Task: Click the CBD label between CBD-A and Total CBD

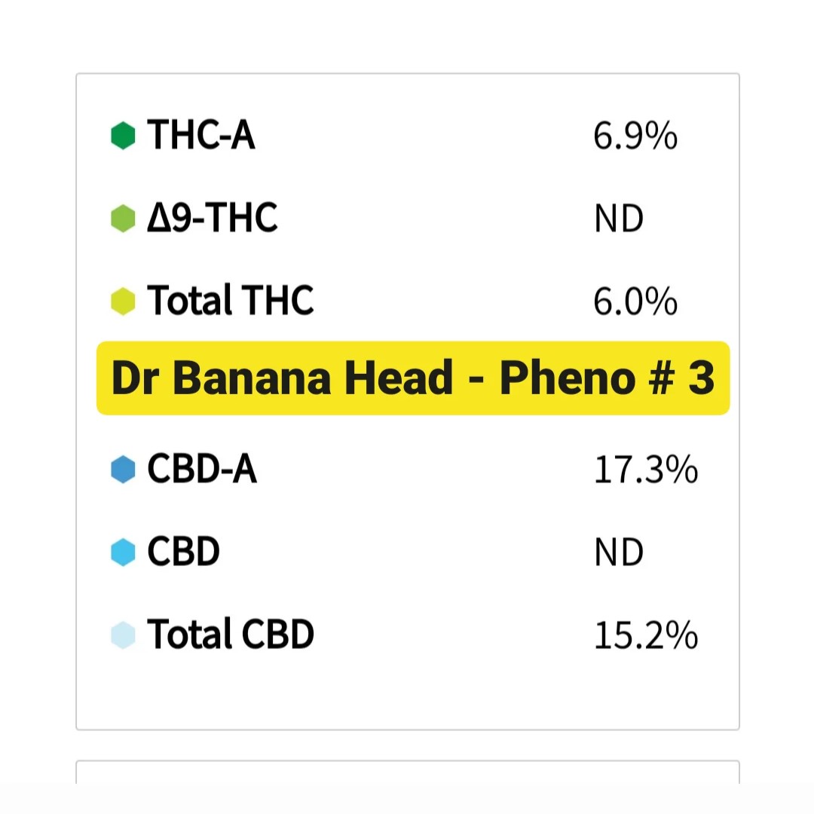Action: coord(184,552)
